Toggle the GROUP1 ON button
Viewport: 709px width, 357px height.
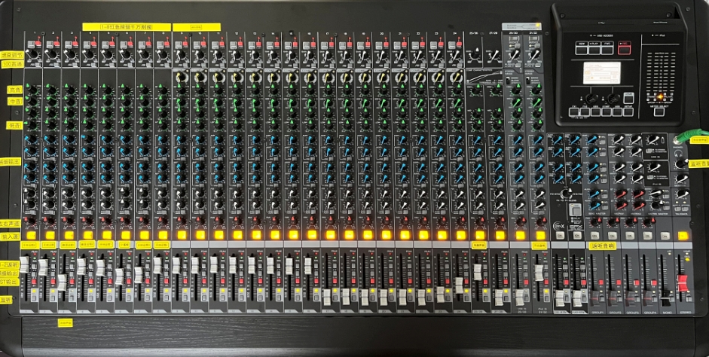(595, 235)
